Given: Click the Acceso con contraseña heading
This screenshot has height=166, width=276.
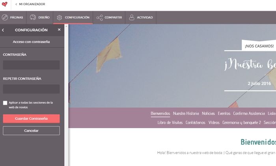Looking at the screenshot, I should pos(31,42).
